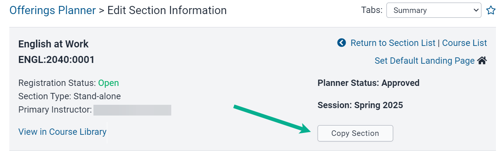The image size is (503, 157).
Task: Click the Section Type: Stand-alone text
Action: point(69,96)
